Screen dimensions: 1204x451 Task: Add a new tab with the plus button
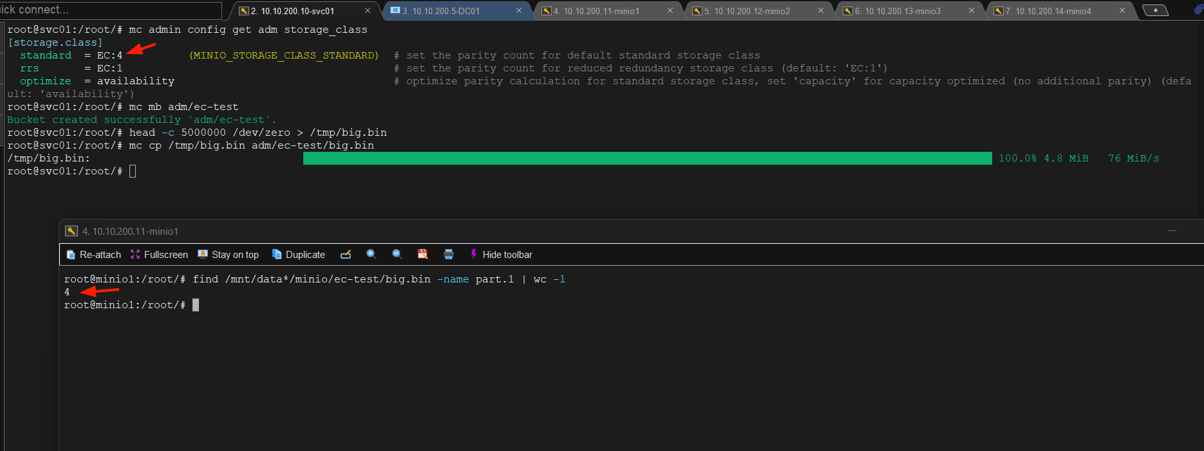click(1155, 10)
